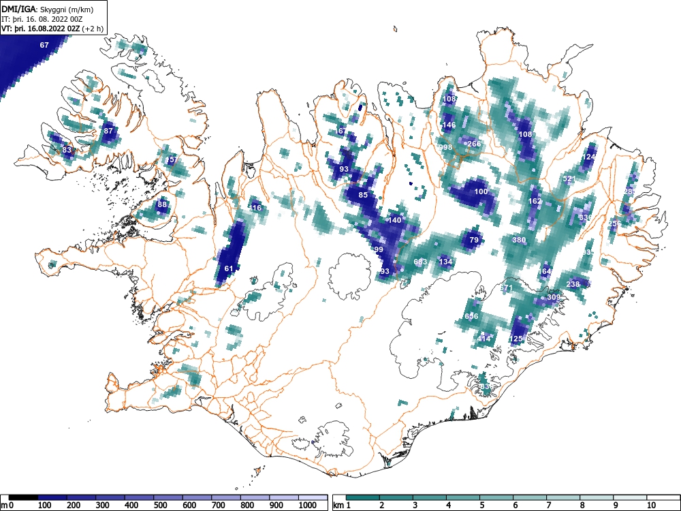This screenshot has width=681, height=511.
Task: Click the 'm' unit label in the legend
Action: 4,506
